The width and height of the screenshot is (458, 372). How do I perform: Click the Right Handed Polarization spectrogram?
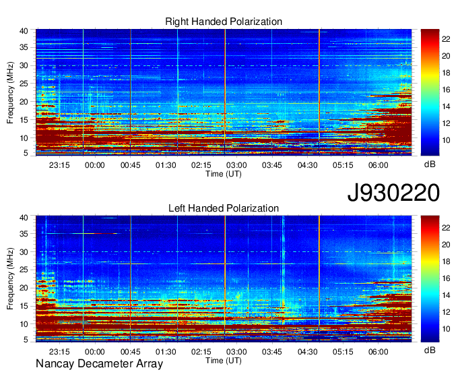224,92
